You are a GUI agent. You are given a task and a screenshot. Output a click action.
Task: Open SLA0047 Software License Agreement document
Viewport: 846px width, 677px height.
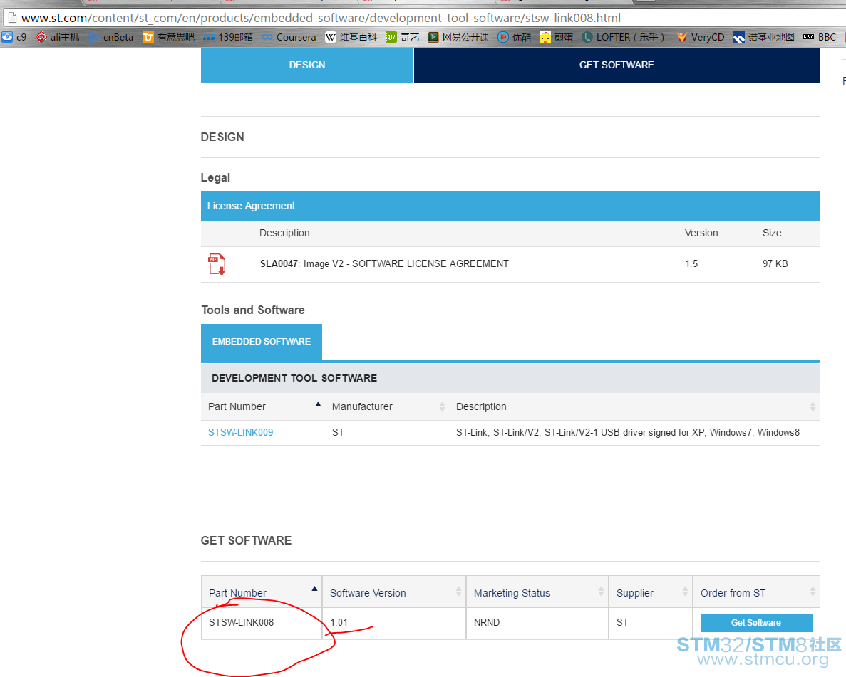pyautogui.click(x=384, y=263)
